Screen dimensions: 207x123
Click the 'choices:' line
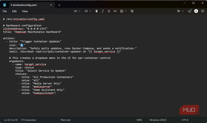(x=21, y=74)
